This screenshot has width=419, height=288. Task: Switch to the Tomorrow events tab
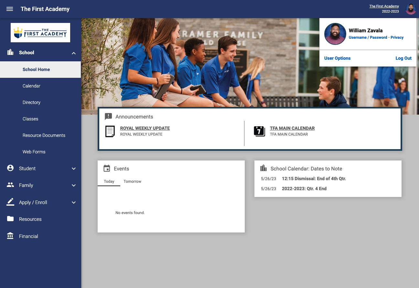133,181
